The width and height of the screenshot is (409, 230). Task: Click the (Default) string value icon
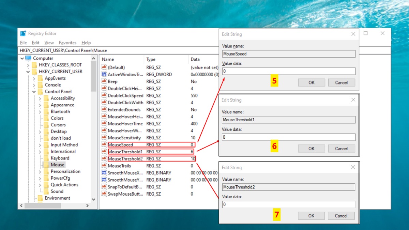click(104, 67)
